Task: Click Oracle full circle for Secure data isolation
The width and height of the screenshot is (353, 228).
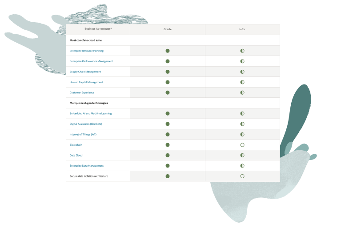Action: [x=168, y=176]
